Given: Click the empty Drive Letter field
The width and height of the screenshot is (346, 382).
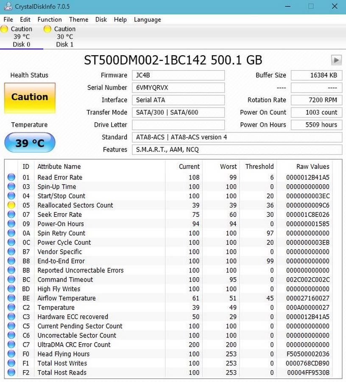Looking at the screenshot, I should click(178, 125).
